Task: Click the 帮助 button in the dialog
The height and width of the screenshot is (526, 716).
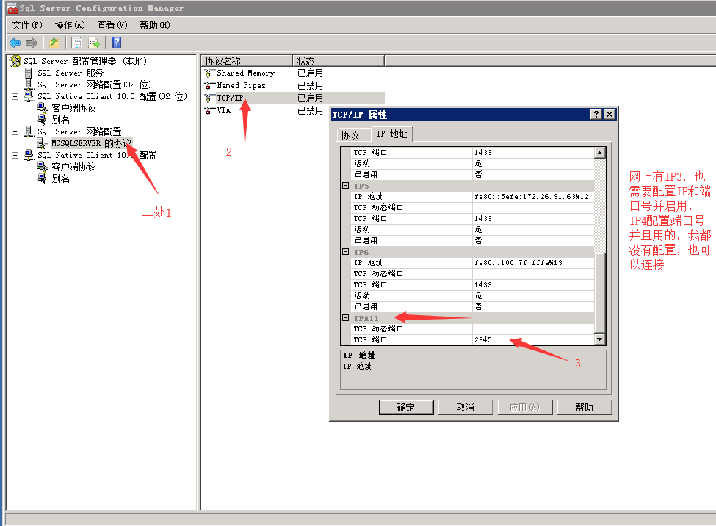Action: coord(585,407)
